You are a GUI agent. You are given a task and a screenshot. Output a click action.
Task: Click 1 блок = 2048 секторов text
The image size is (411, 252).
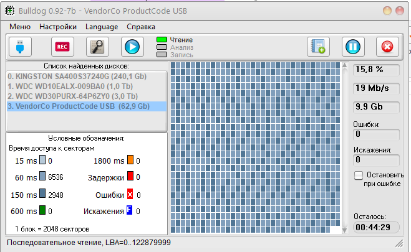tap(52, 229)
